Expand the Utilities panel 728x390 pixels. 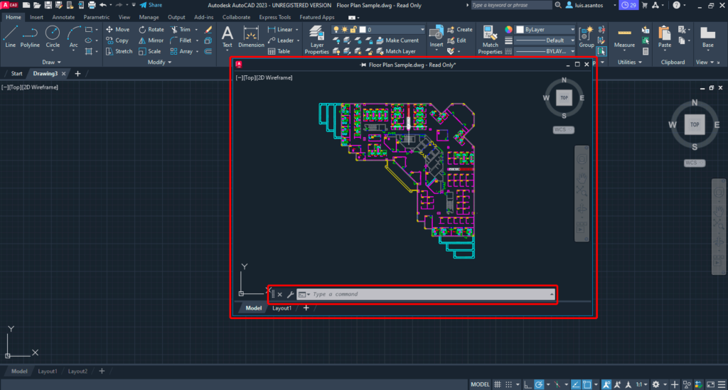(x=630, y=62)
